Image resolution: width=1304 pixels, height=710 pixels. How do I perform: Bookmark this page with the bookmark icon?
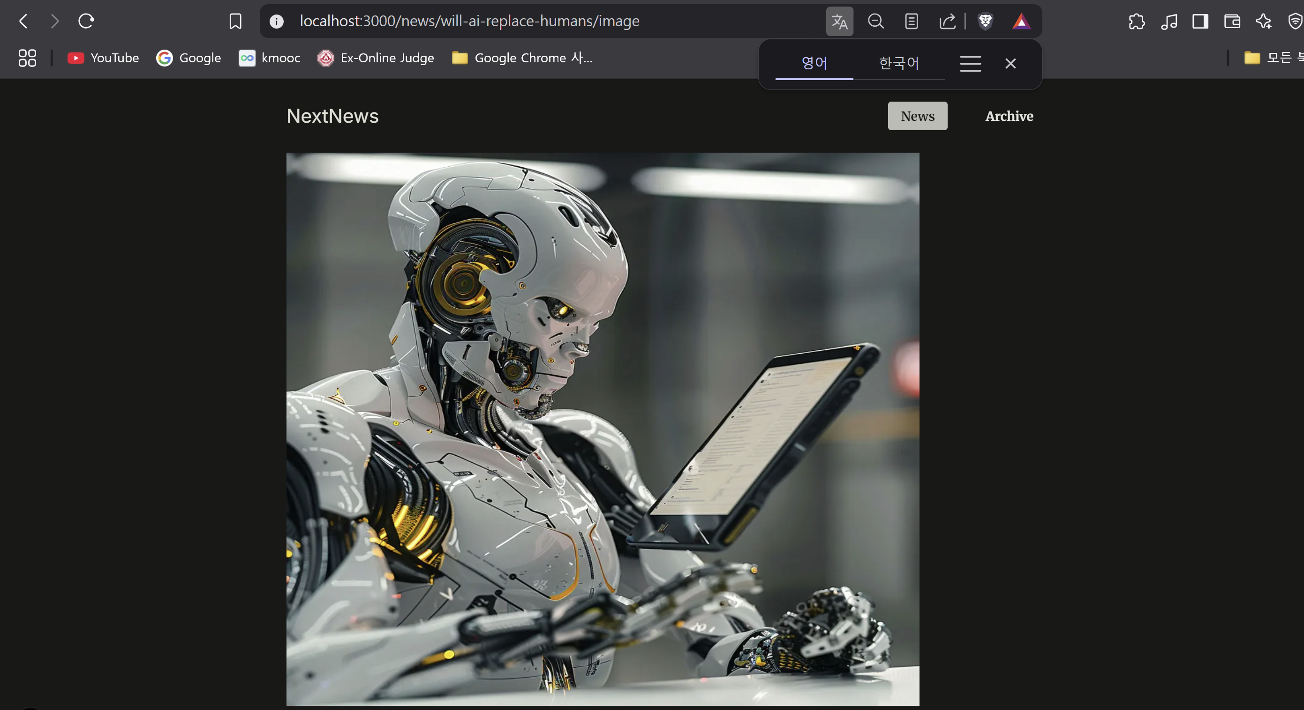(235, 21)
